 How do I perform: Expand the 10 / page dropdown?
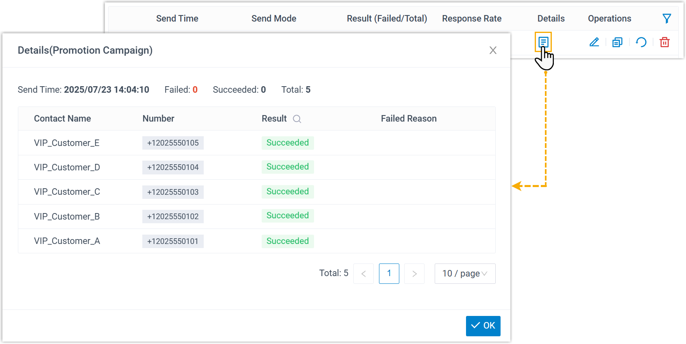click(x=465, y=274)
